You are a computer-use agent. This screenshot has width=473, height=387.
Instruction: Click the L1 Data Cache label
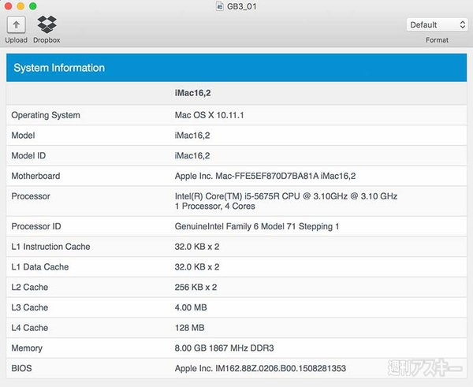40,267
